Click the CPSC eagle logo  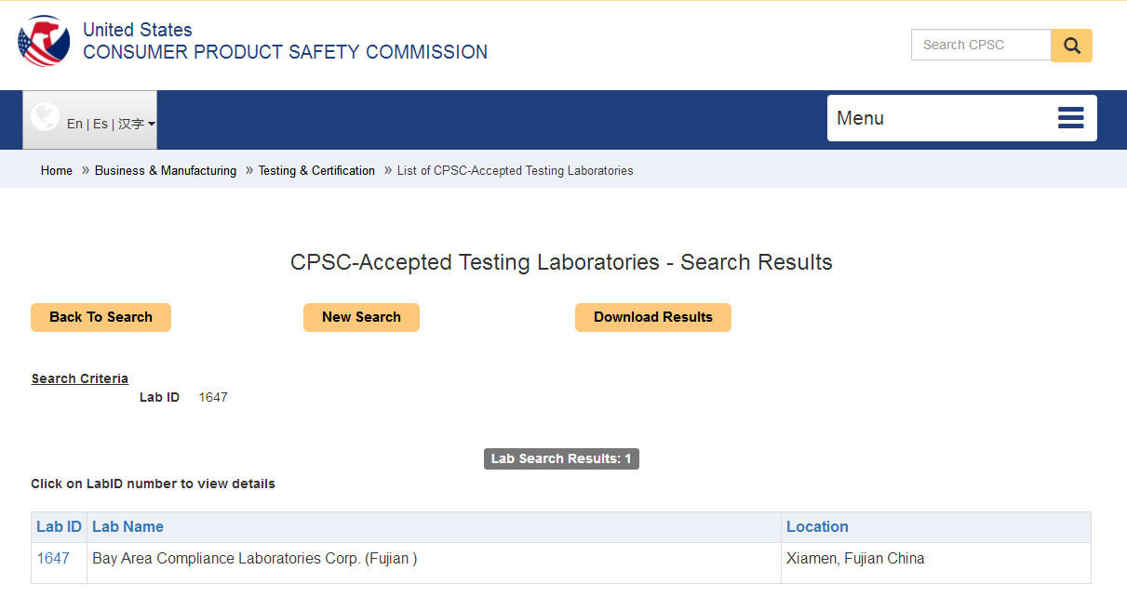pyautogui.click(x=44, y=41)
